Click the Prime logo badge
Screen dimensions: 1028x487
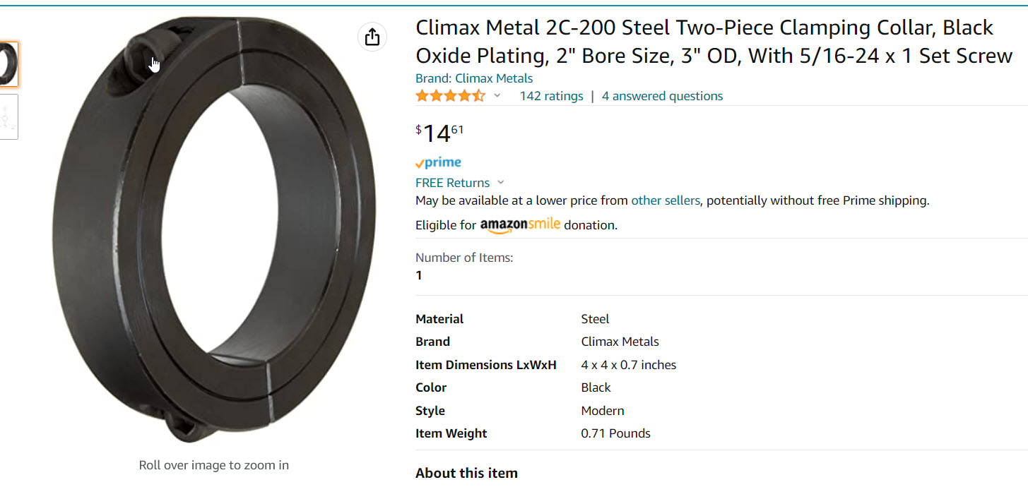point(438,162)
